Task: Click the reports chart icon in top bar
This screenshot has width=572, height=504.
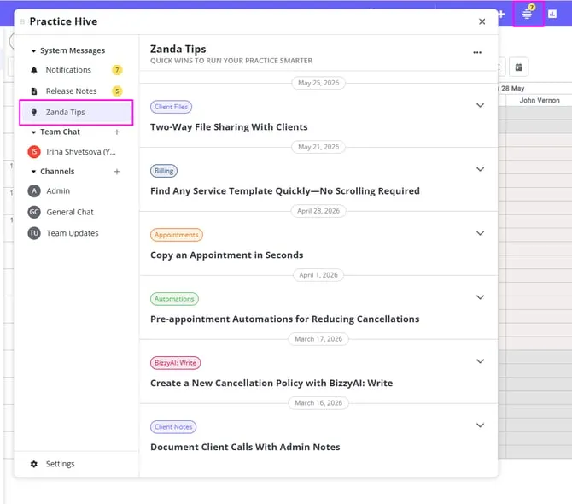Action: (x=552, y=14)
